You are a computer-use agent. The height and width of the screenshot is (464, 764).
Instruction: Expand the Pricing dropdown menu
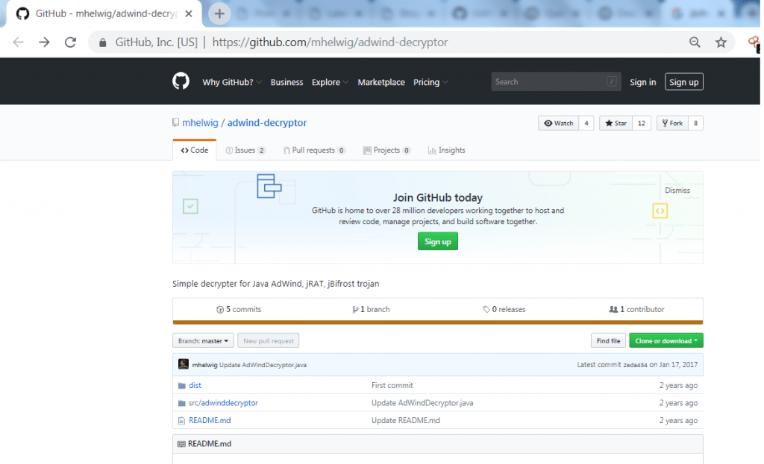pos(430,82)
